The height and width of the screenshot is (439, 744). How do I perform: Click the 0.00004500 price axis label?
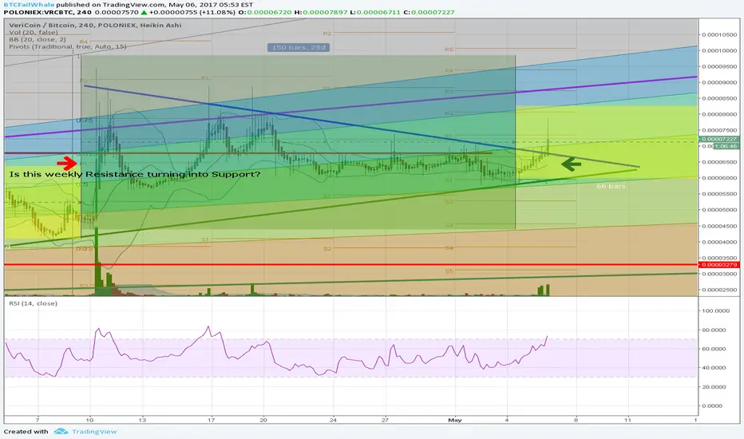(x=720, y=227)
